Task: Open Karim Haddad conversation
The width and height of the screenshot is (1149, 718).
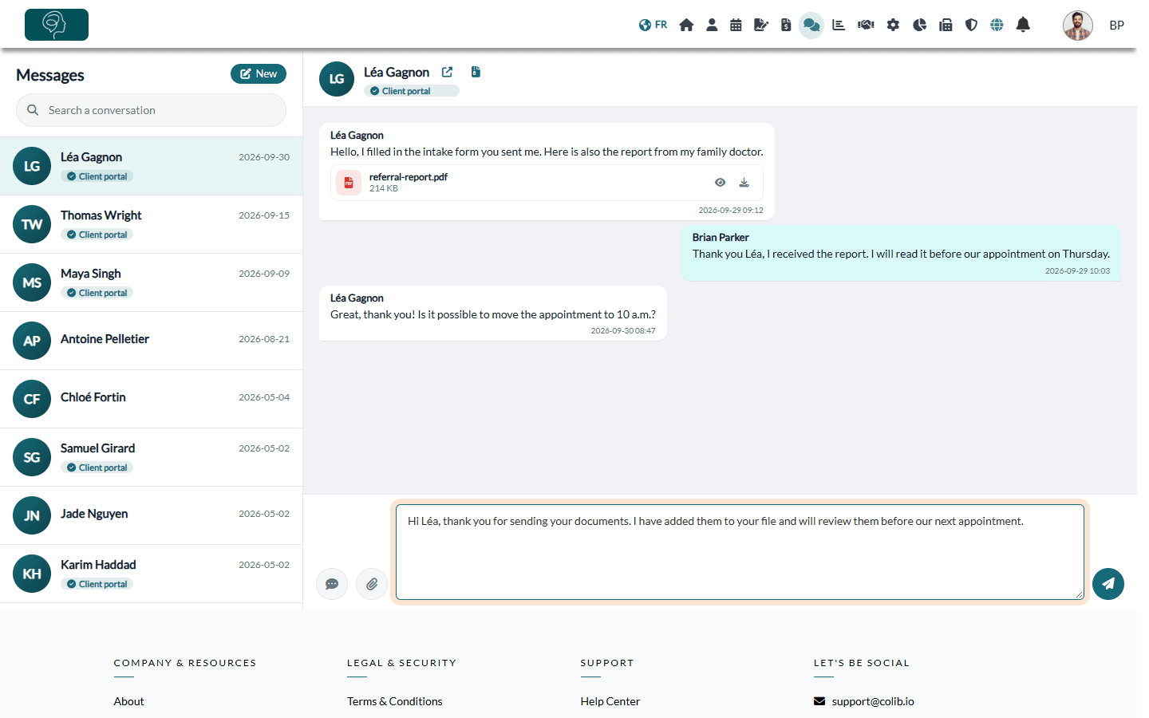Action: click(151, 574)
